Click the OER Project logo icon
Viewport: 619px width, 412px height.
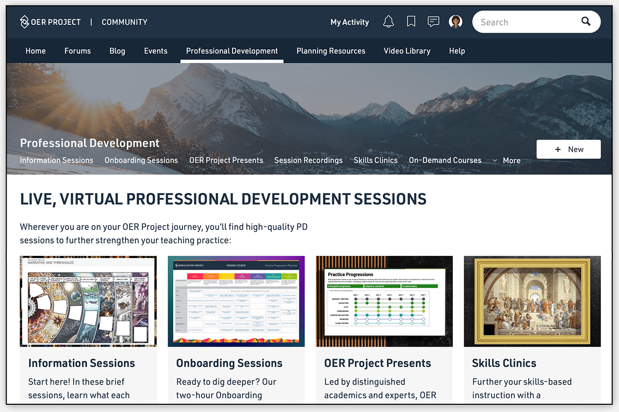(25, 22)
